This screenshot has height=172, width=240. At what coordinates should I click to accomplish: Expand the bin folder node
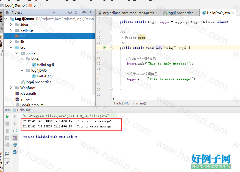point(11,36)
